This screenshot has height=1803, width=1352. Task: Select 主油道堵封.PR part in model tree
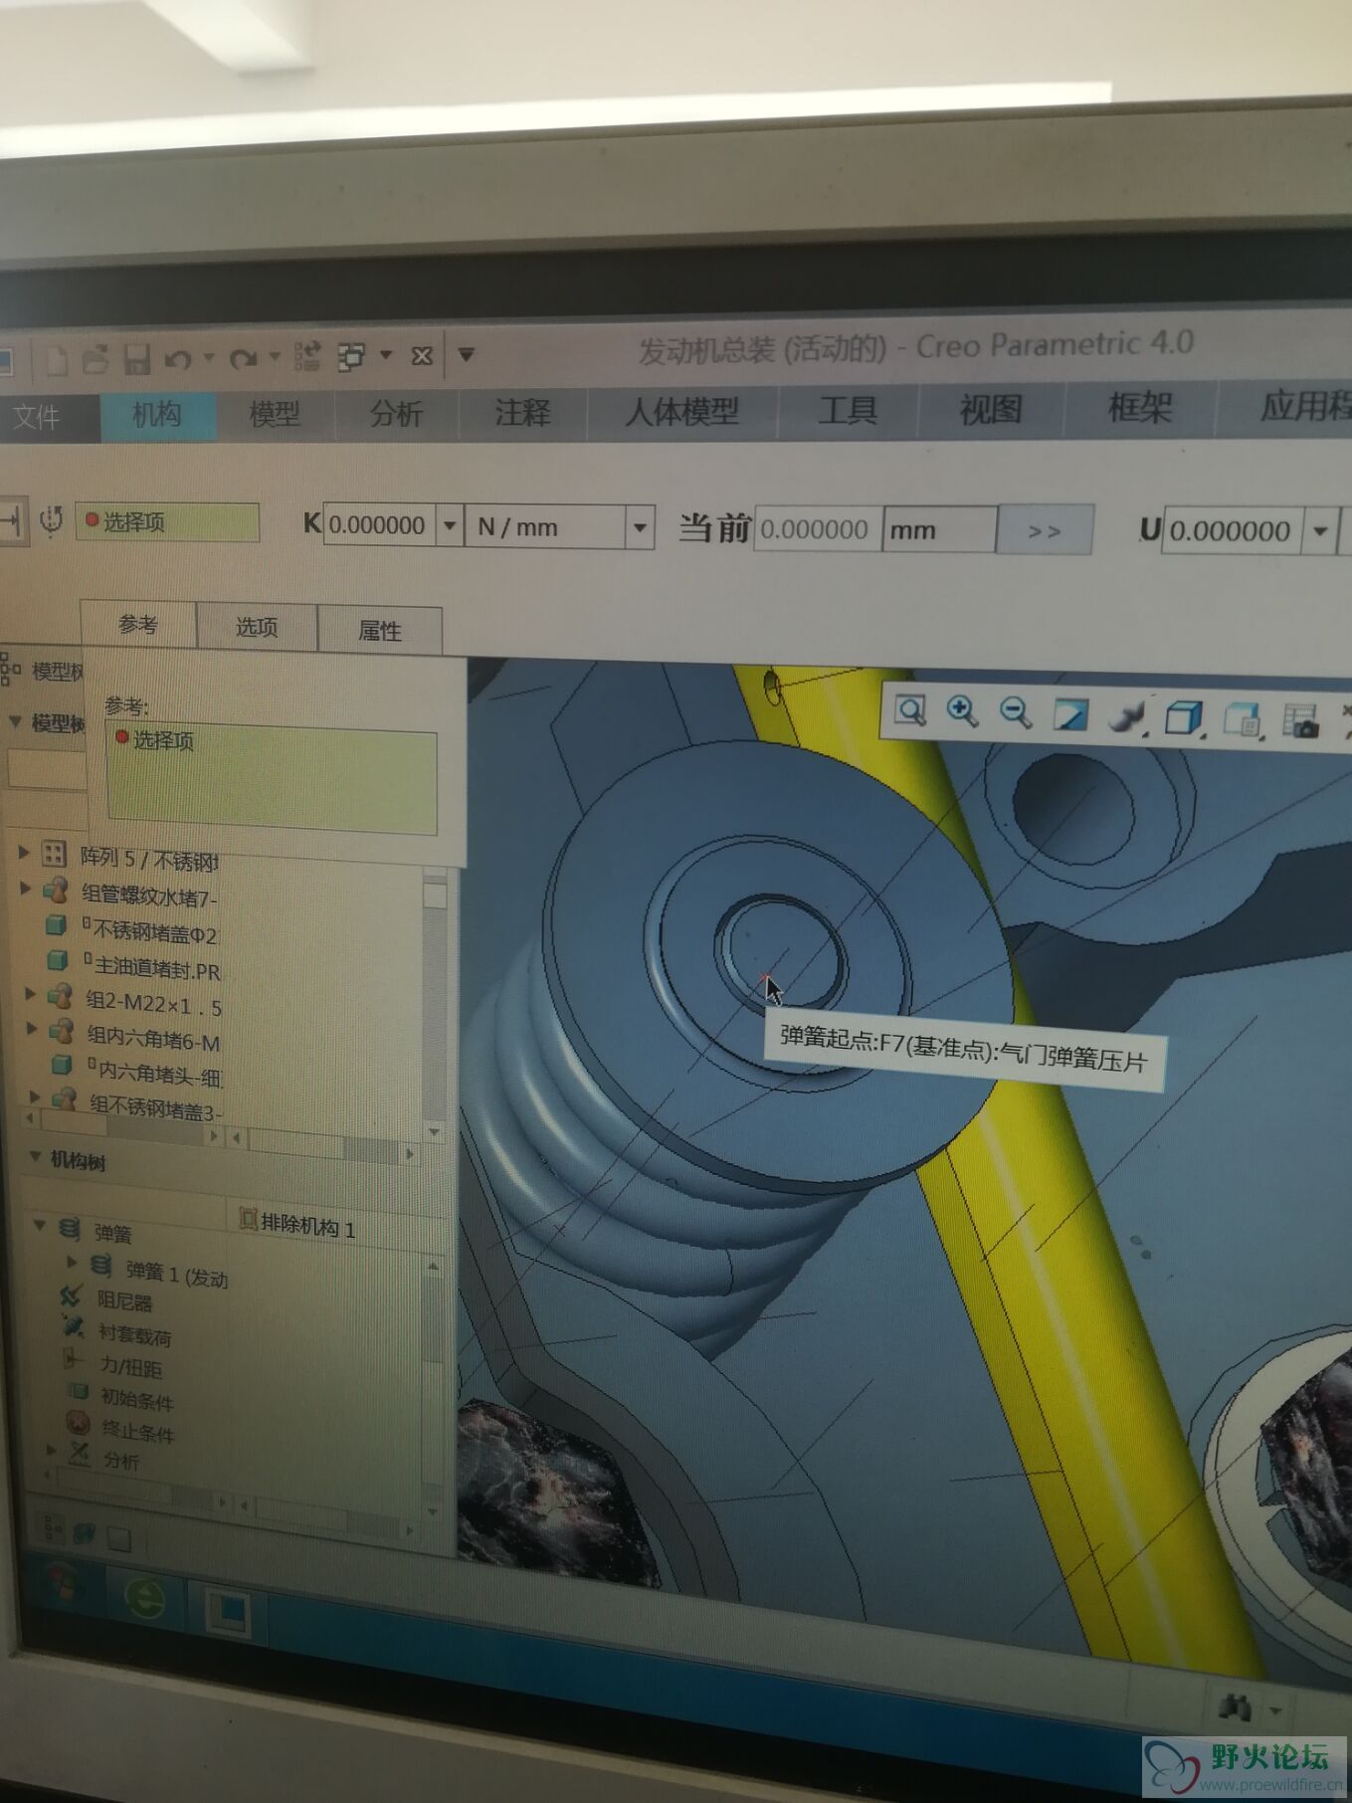(x=153, y=966)
